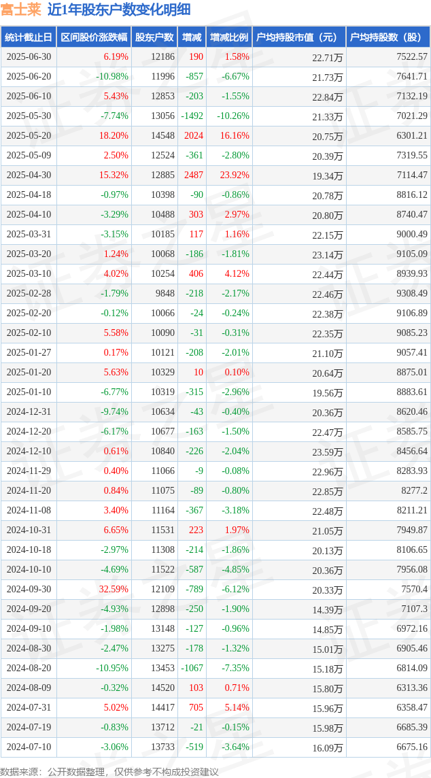The height and width of the screenshot is (778, 431).
Task: Click the 23.59万 market value cell
Action: click(x=299, y=451)
